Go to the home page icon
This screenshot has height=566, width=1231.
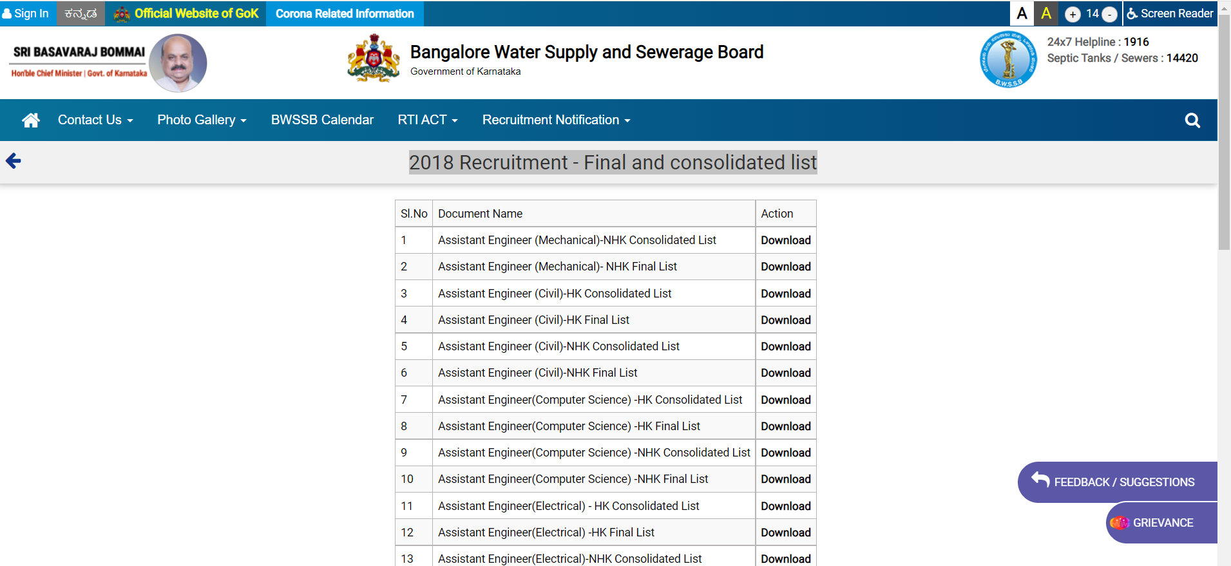(x=31, y=120)
